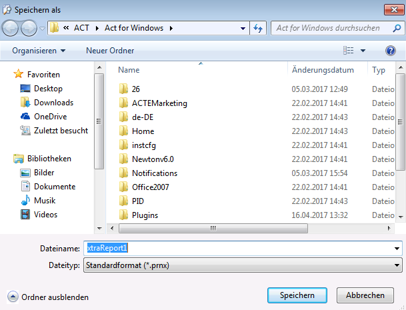Click the Notifications folder name

pos(155,173)
